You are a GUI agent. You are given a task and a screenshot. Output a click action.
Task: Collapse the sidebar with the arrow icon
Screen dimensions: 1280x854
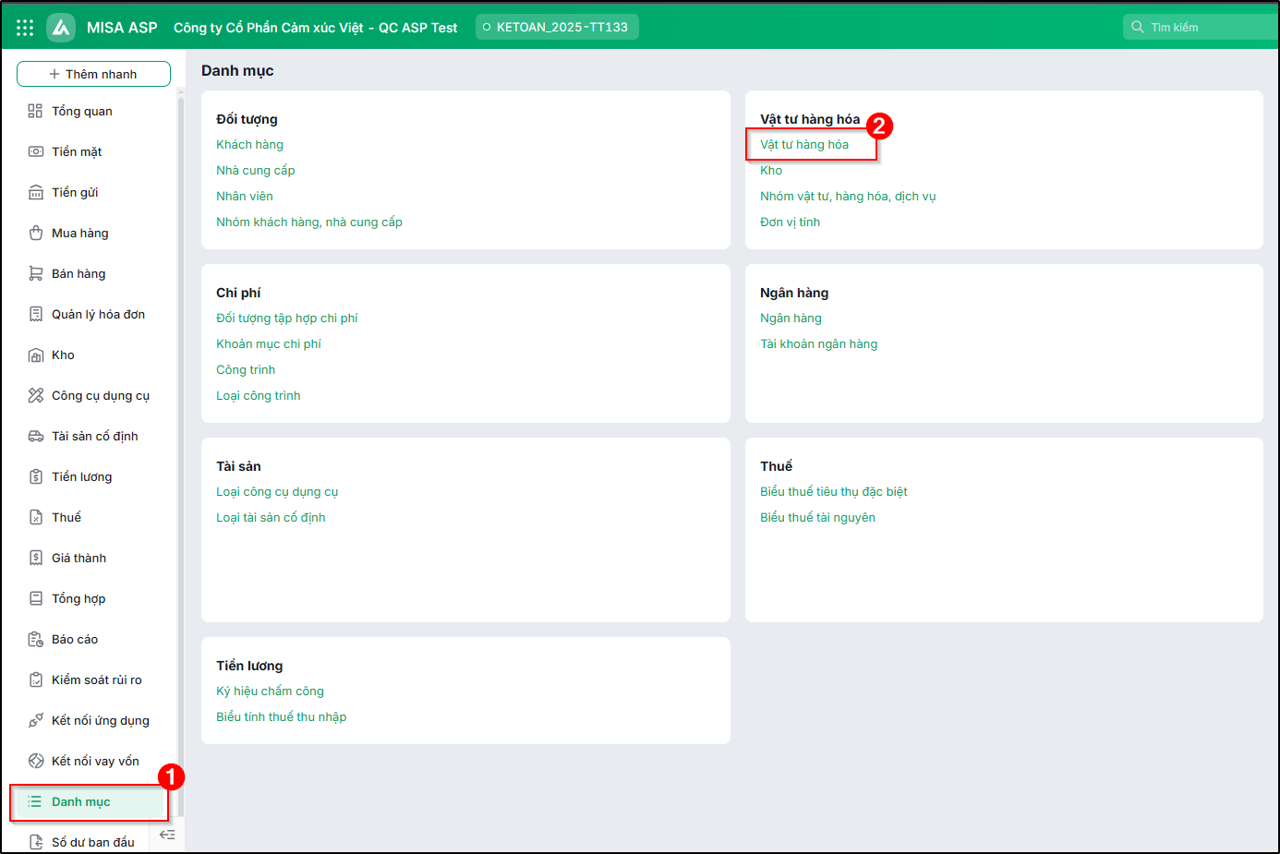click(x=167, y=835)
